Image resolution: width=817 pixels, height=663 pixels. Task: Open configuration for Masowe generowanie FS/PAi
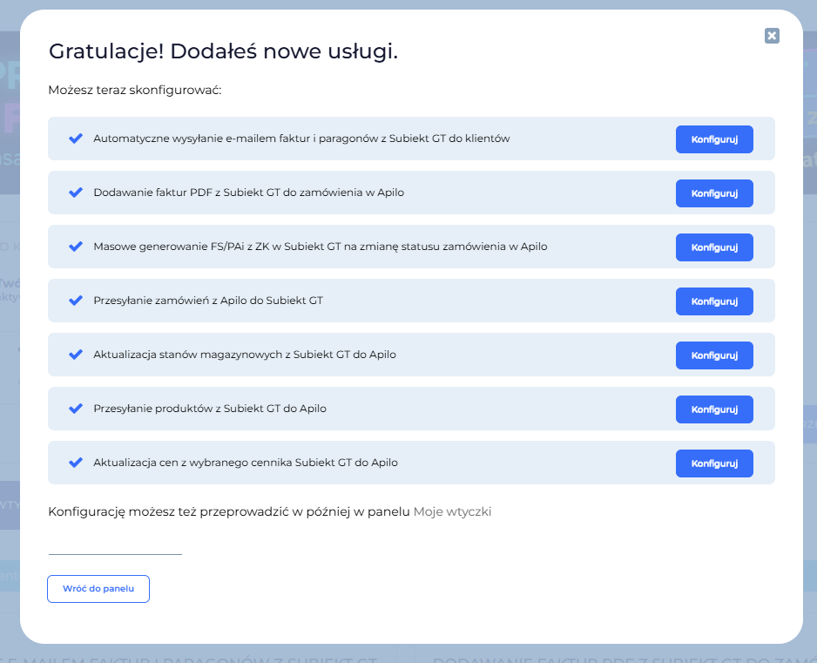click(714, 247)
